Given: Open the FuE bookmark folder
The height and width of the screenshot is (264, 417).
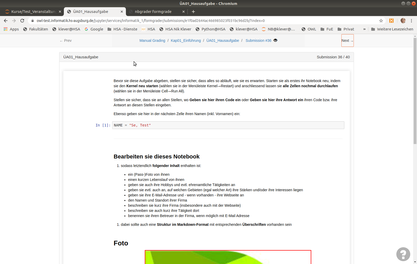Looking at the screenshot, I should [327, 29].
